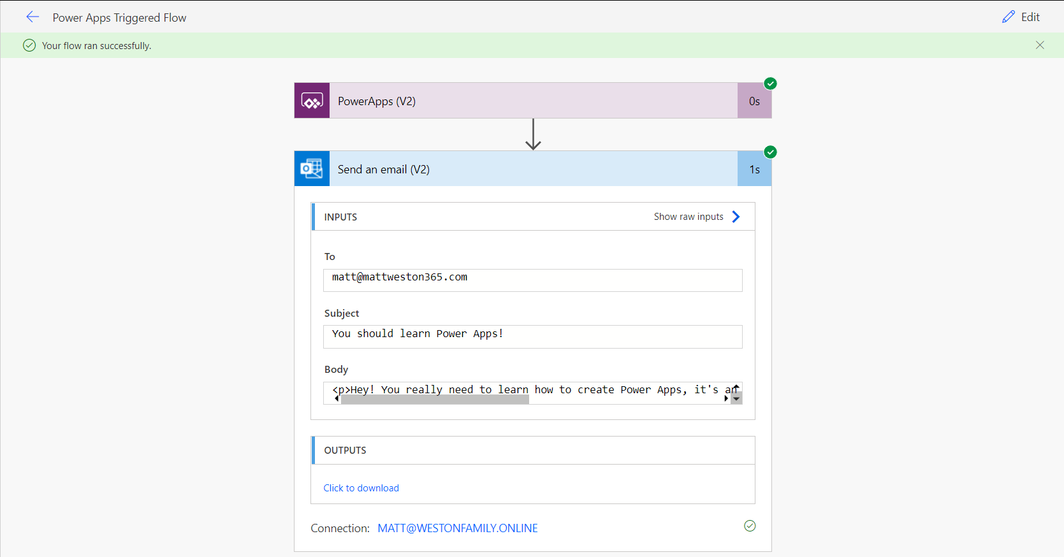The width and height of the screenshot is (1064, 557).
Task: Click the Outlook Send an email icon
Action: click(x=312, y=169)
